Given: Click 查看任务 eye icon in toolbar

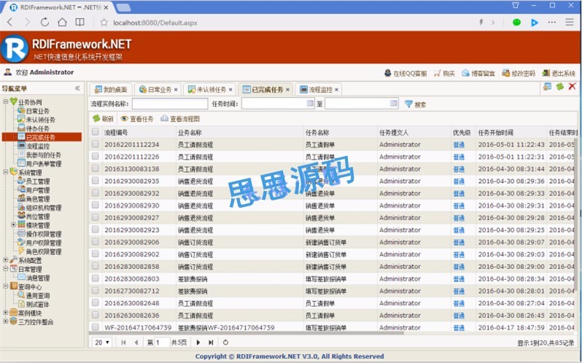Looking at the screenshot, I should [125, 119].
